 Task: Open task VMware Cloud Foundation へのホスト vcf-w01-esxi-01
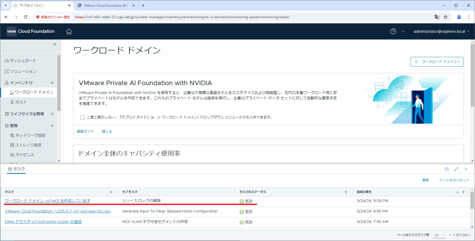pos(59,211)
